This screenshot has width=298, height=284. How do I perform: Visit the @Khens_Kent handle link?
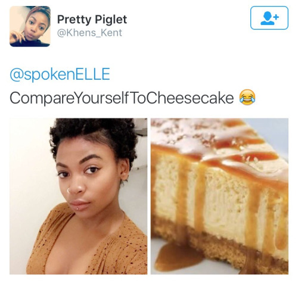89,33
